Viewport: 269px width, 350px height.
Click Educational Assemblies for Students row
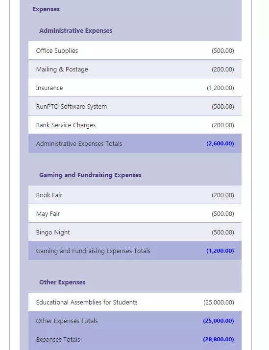pyautogui.click(x=135, y=302)
